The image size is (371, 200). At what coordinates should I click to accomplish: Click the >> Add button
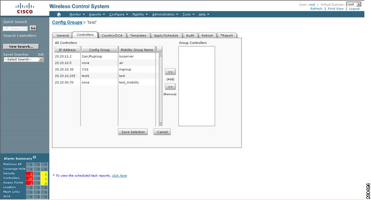[x=170, y=71]
